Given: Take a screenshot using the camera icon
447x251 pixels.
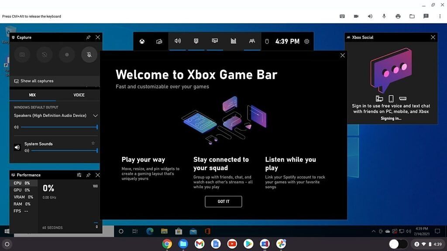Looking at the screenshot, I should [x=22, y=54].
